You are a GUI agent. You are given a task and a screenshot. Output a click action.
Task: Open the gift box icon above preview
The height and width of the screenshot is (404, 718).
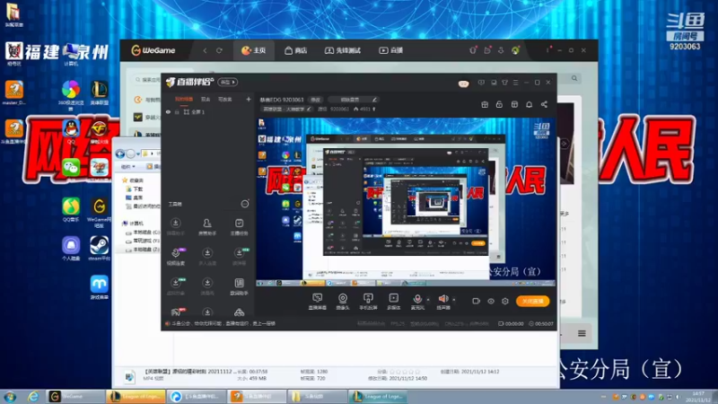pos(485,104)
